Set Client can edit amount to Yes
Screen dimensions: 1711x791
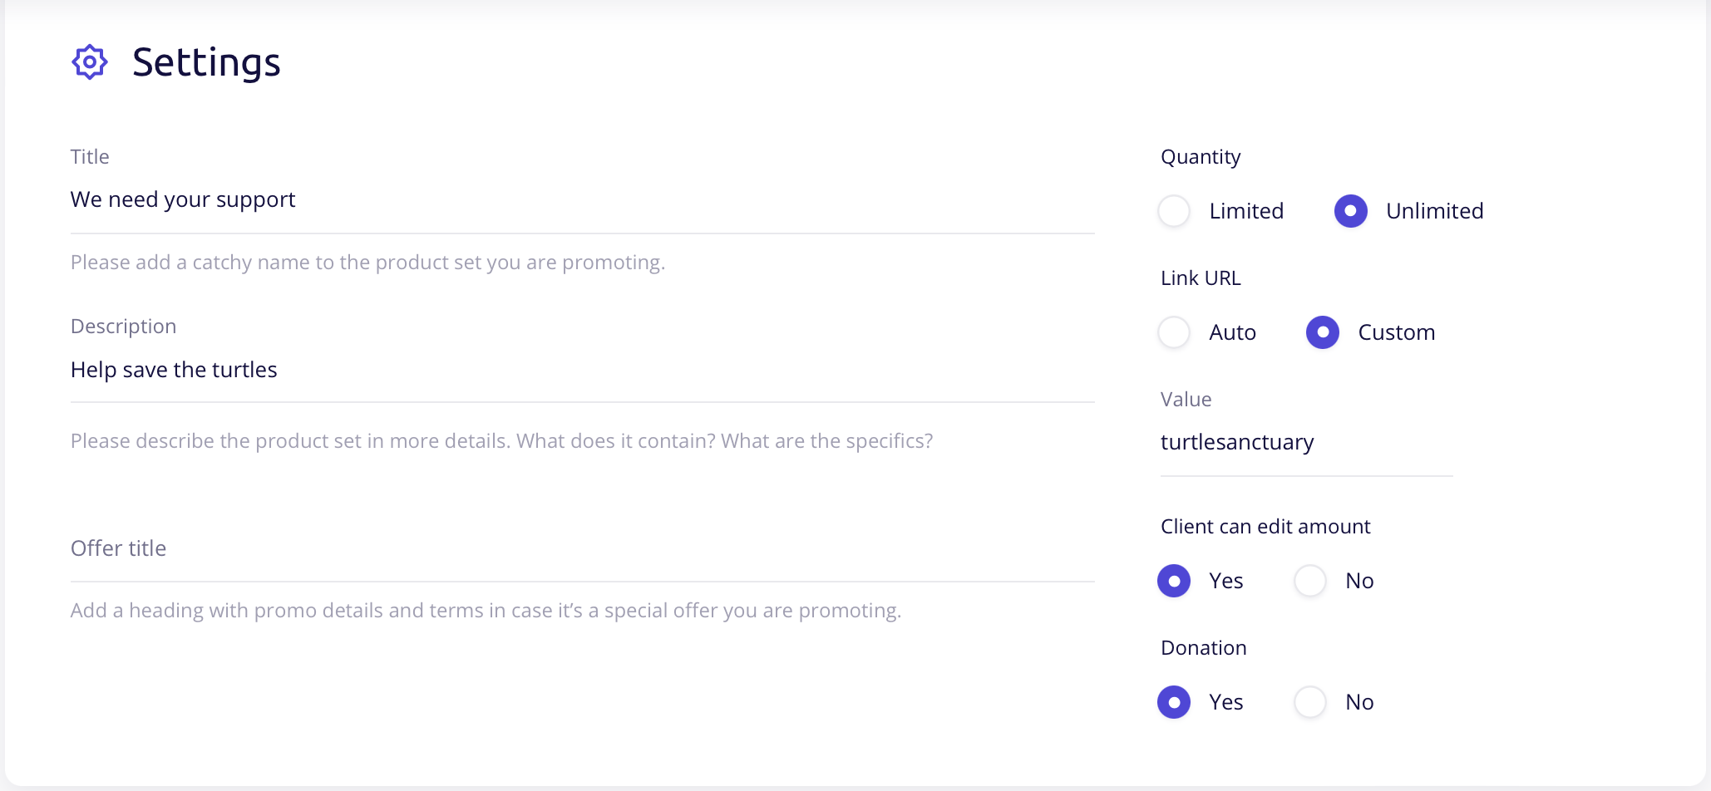1174,581
